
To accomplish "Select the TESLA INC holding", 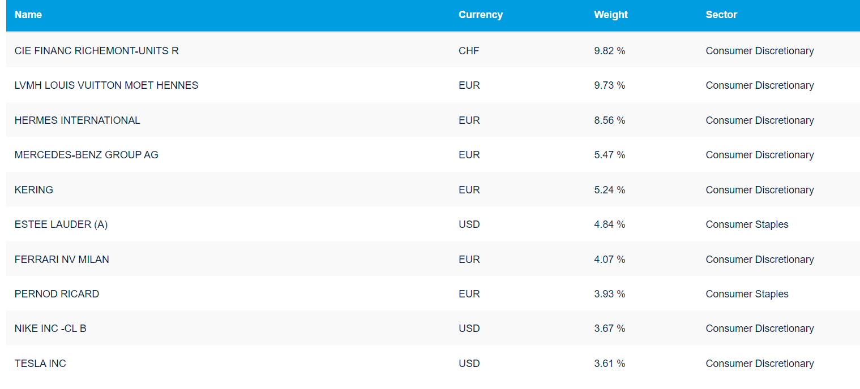I will 40,364.
